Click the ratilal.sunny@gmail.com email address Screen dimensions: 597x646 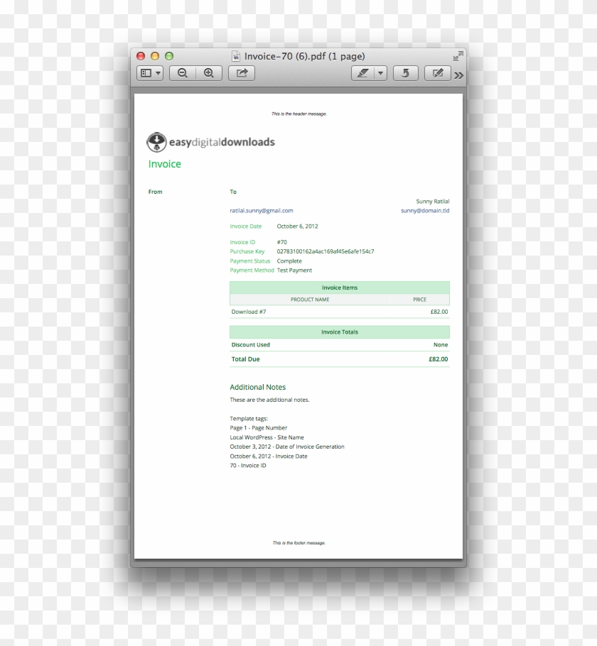262,211
